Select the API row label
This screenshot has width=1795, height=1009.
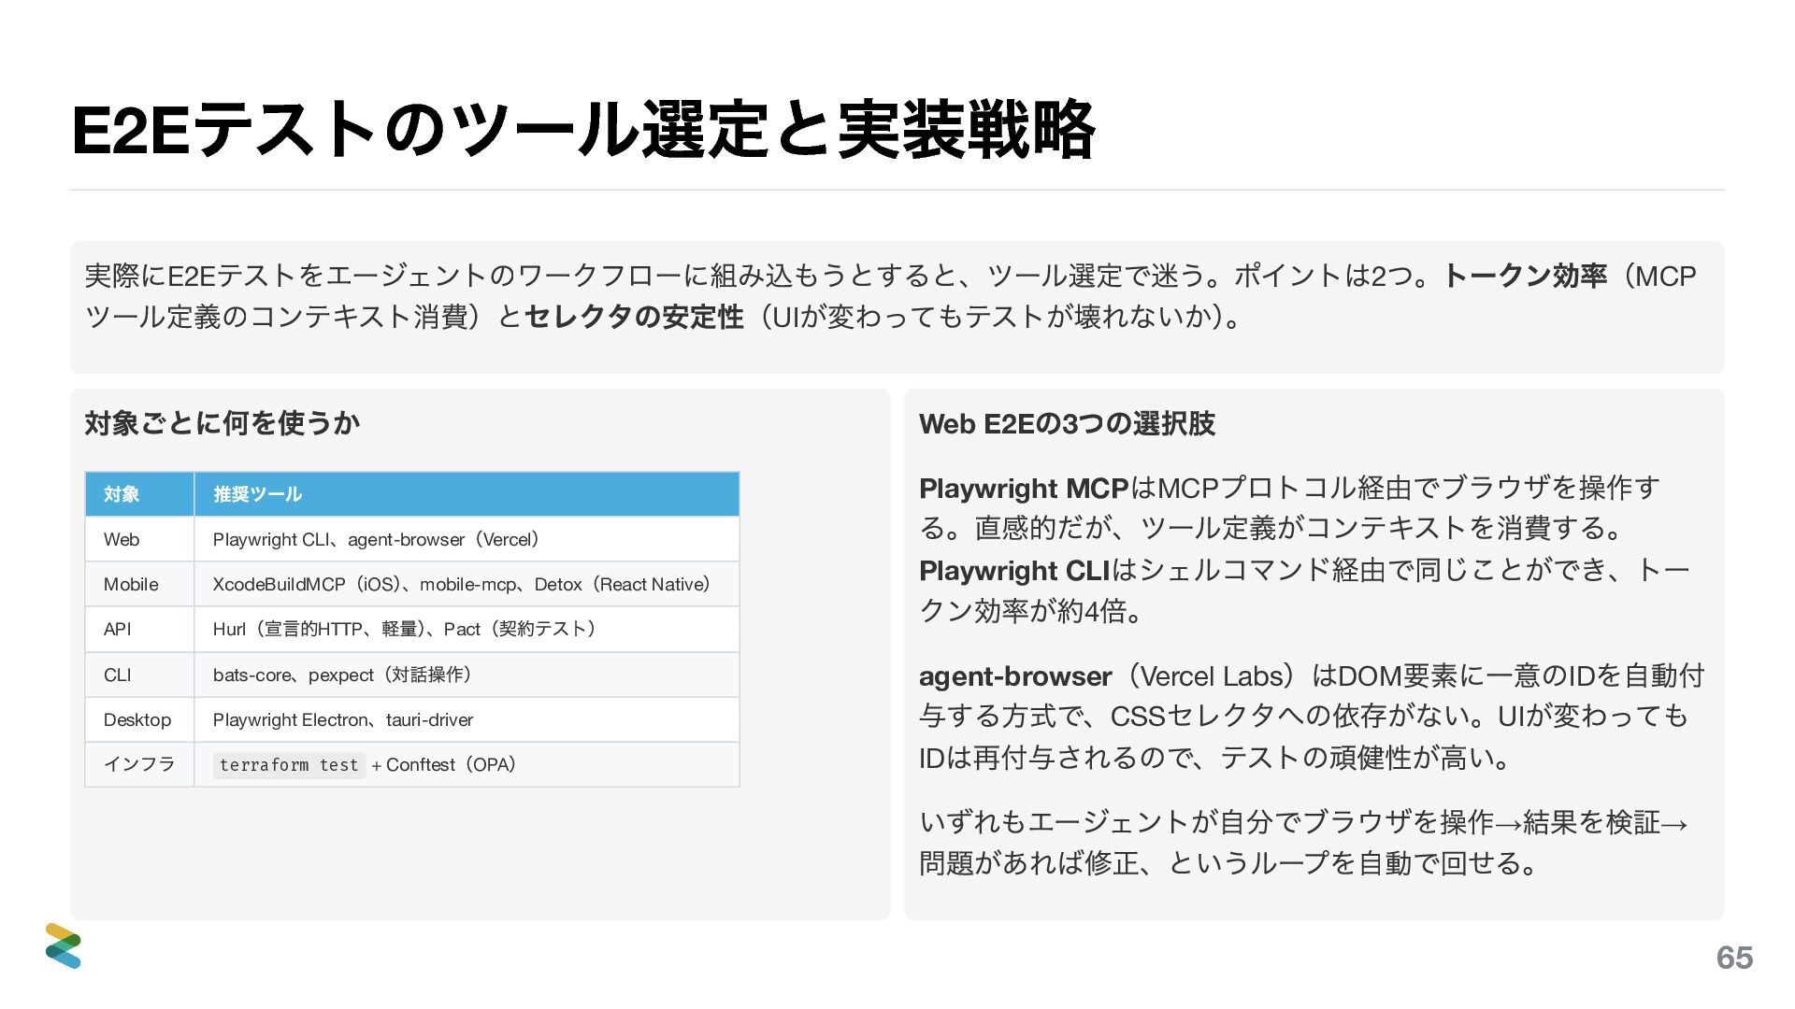pyautogui.click(x=117, y=629)
